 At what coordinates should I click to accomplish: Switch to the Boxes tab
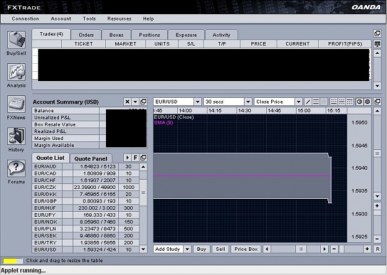click(x=116, y=35)
